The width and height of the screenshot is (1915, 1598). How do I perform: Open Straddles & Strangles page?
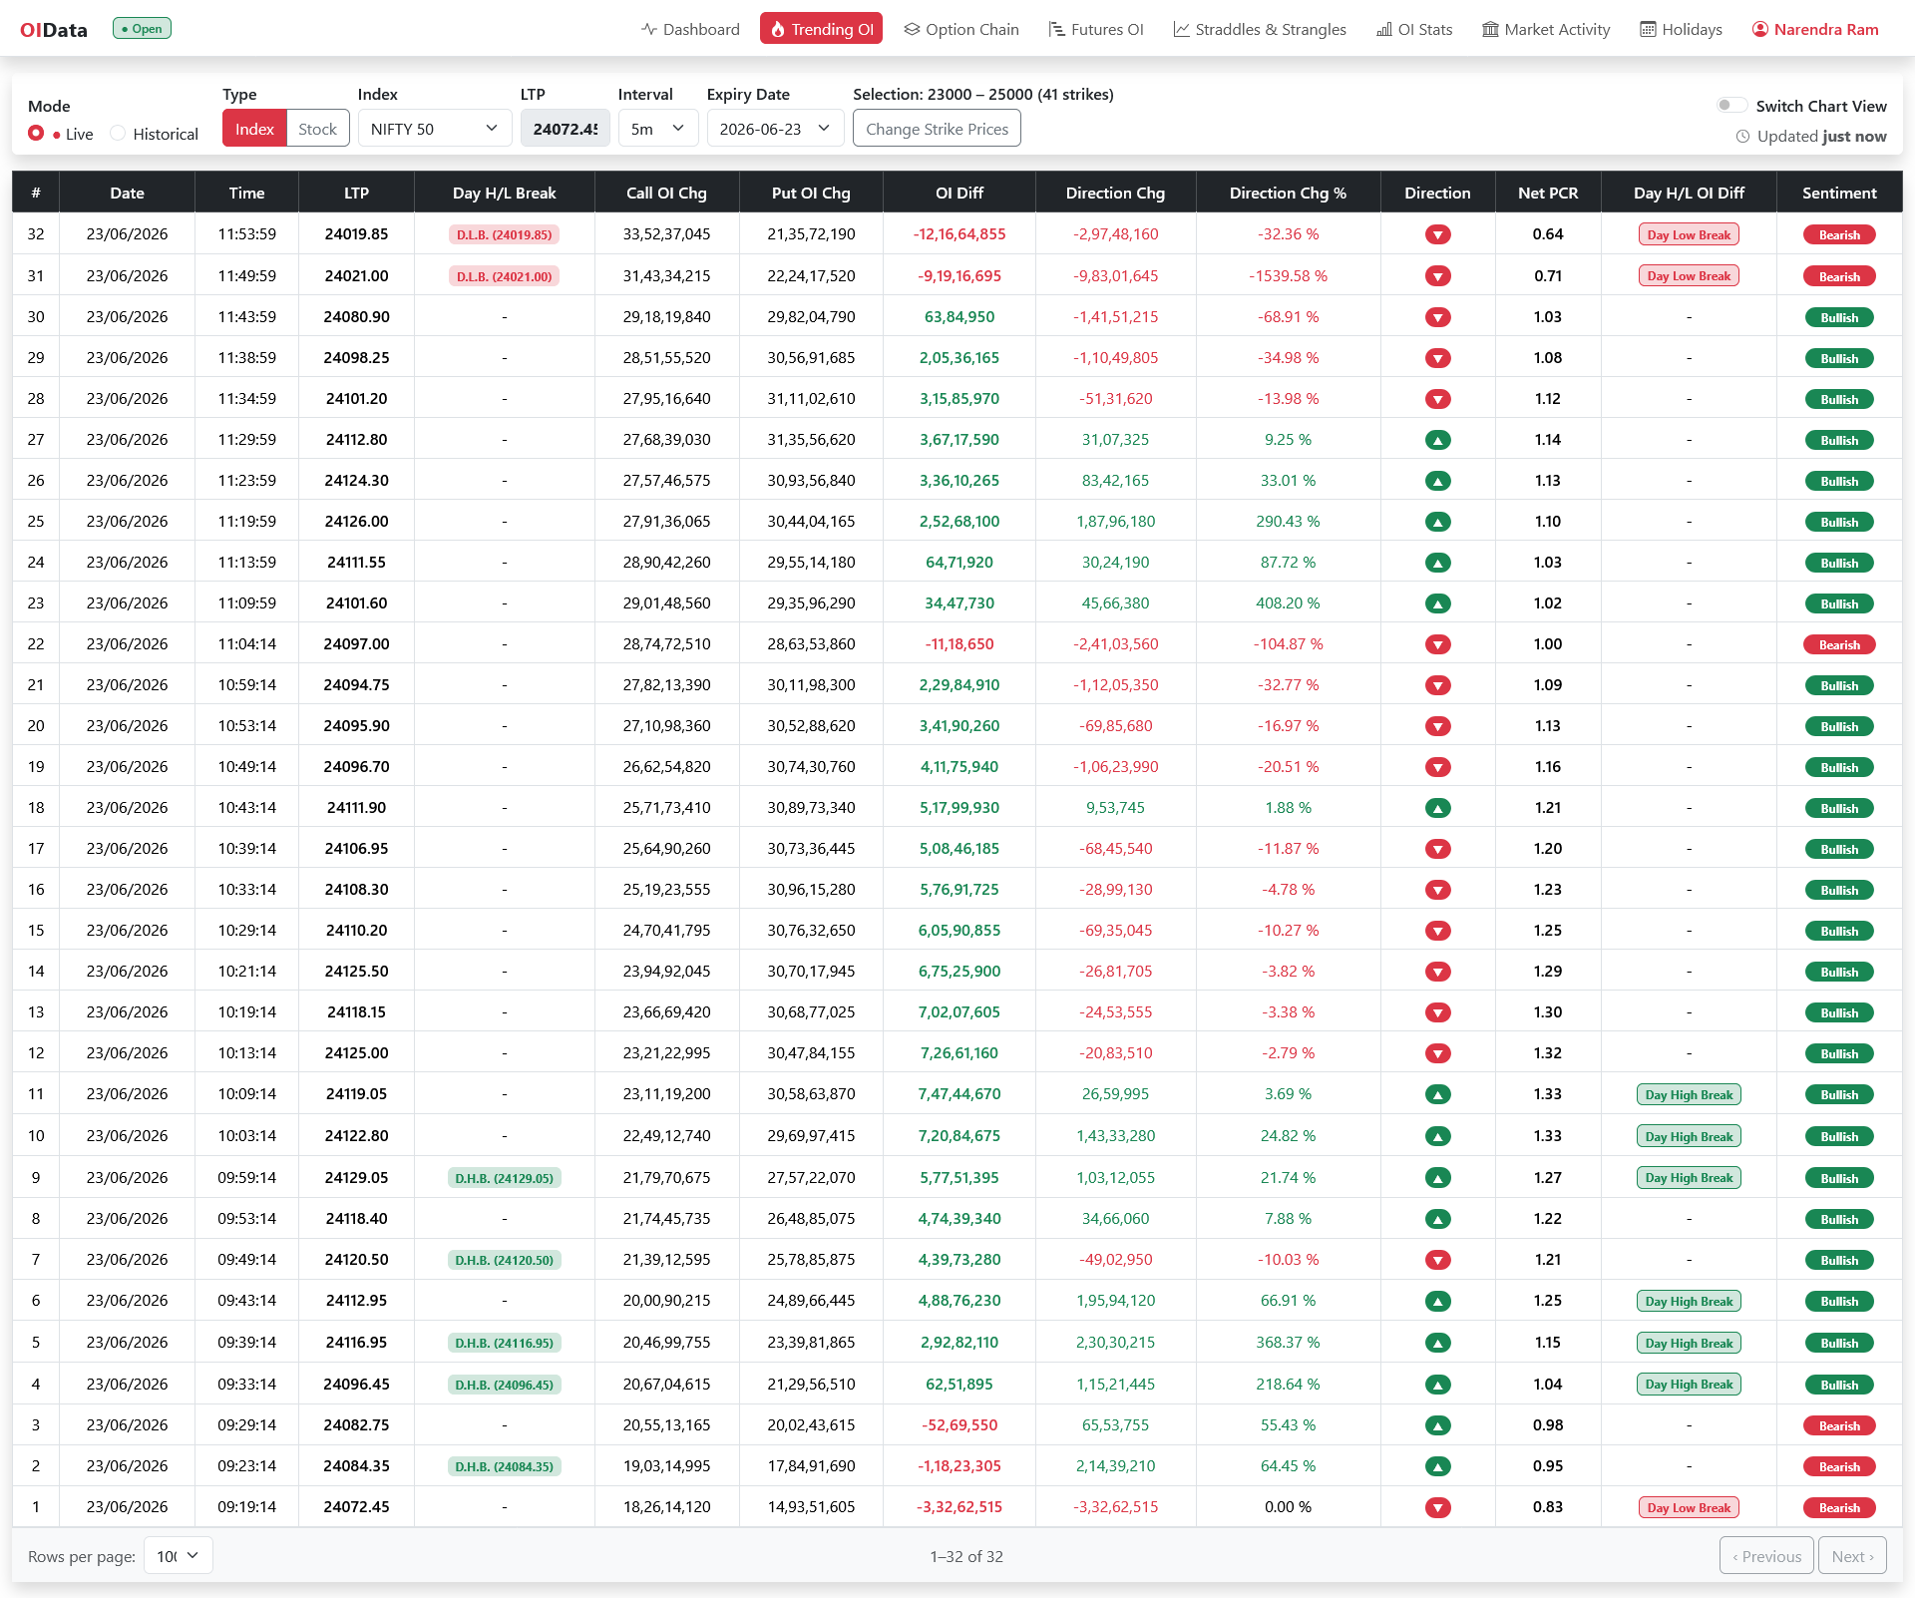[1260, 29]
